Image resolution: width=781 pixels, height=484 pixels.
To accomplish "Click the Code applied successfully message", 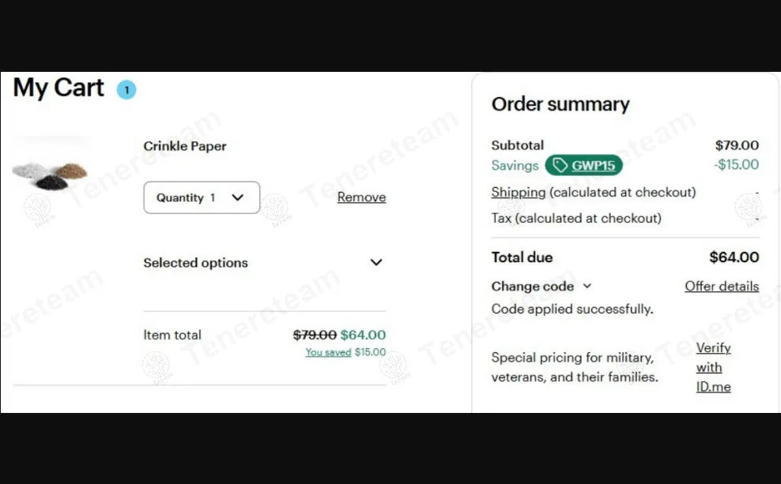I will pos(572,309).
